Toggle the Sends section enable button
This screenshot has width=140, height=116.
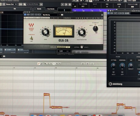point(35,9)
